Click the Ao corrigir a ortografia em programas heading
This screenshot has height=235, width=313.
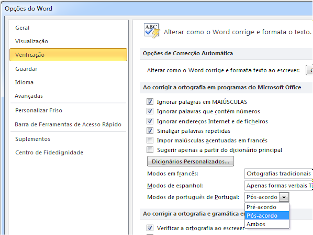point(222,87)
